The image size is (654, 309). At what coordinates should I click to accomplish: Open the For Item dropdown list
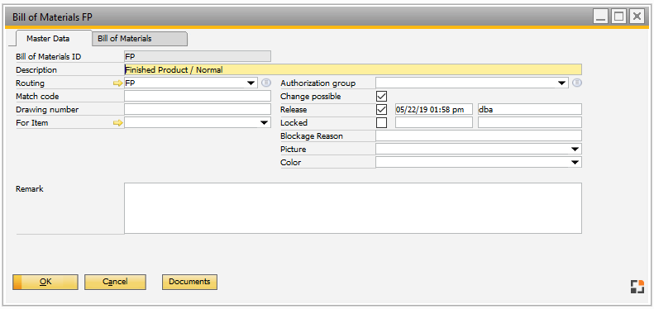coord(264,123)
